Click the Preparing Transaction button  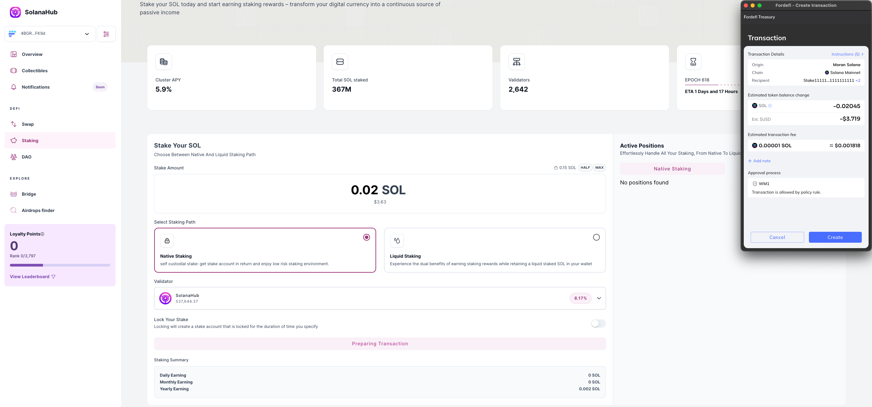(x=380, y=344)
